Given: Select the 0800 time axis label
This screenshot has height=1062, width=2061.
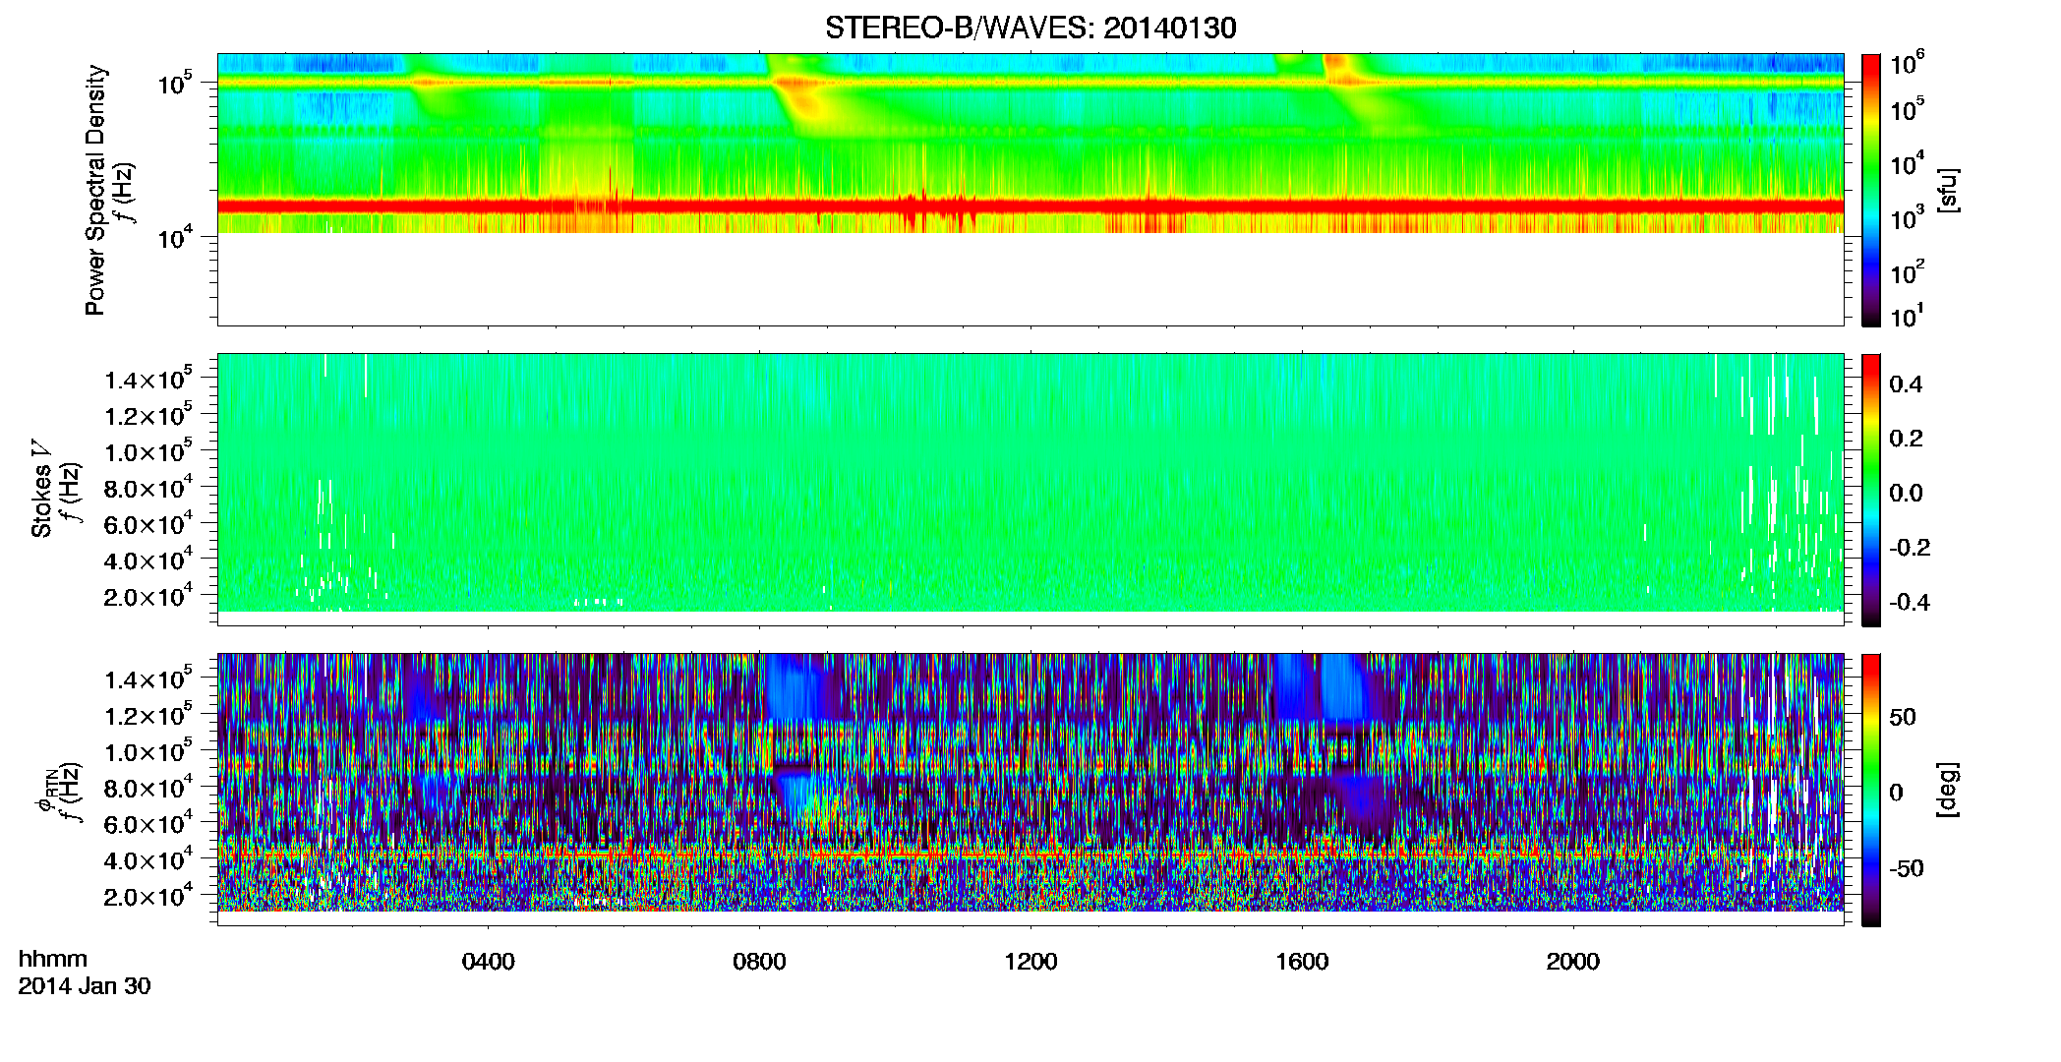Looking at the screenshot, I should (759, 962).
